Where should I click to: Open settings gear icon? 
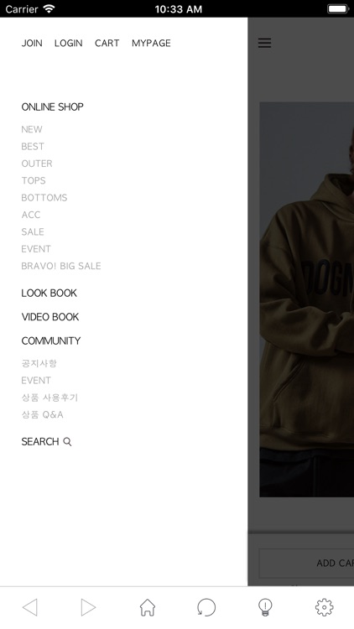point(325,607)
